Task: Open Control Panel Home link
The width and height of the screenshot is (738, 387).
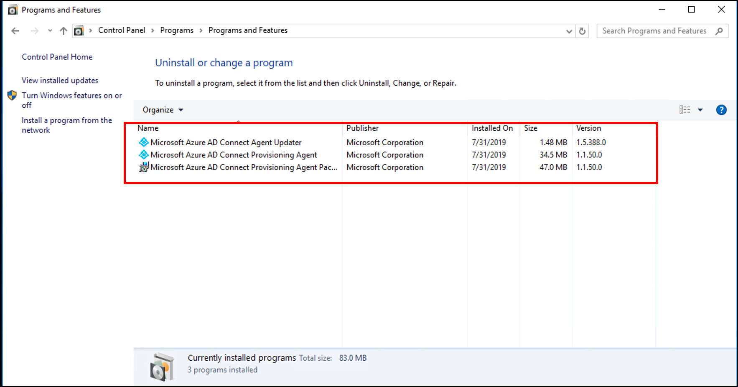Action: pyautogui.click(x=57, y=57)
